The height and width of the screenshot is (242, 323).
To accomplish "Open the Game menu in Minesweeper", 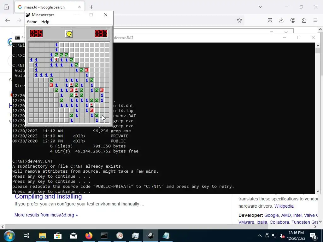I will (32, 22).
